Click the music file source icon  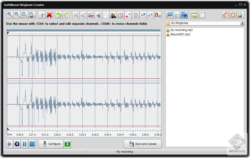(177, 15)
